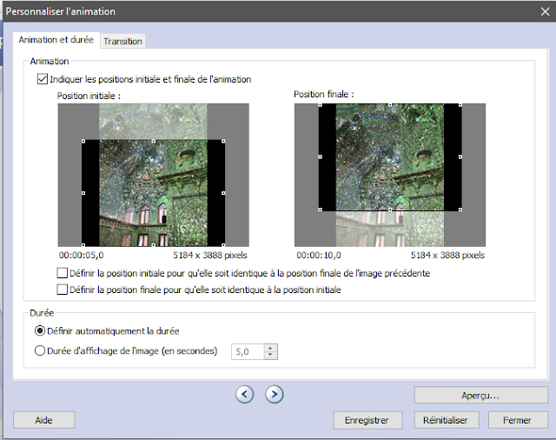
Task: Click right-middle handle of initial position frame
Action: pyautogui.click(x=223, y=193)
